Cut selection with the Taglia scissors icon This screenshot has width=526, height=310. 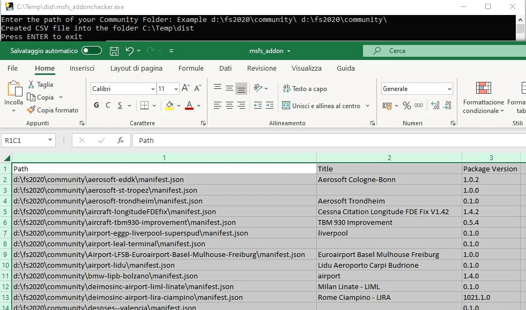pos(31,85)
